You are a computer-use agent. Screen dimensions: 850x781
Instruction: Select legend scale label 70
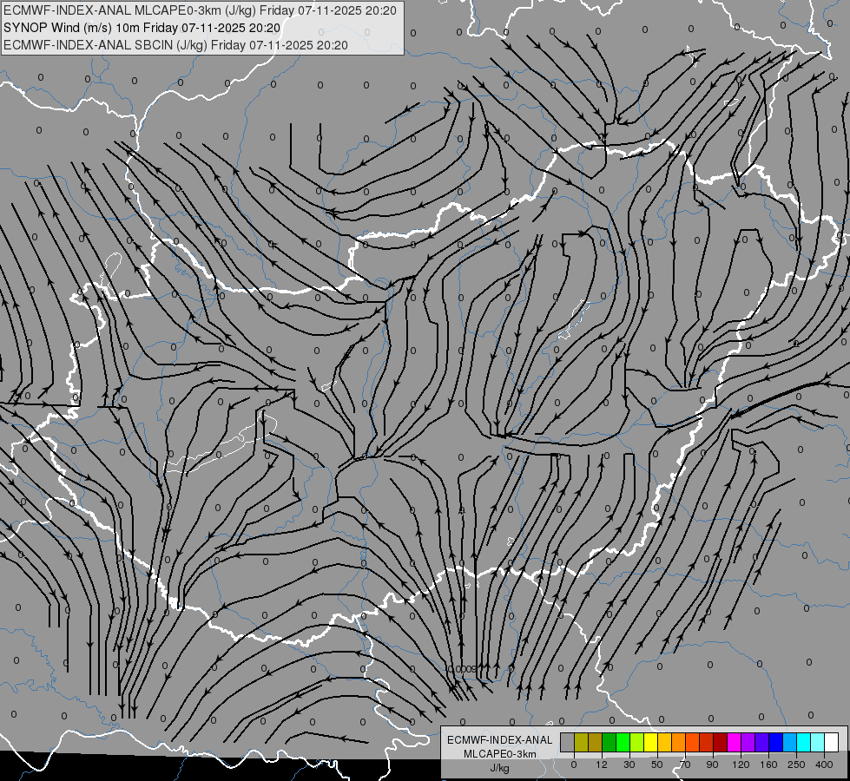coord(685,765)
